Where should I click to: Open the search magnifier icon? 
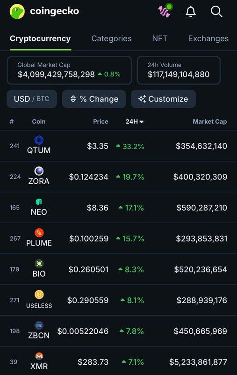[x=216, y=11]
